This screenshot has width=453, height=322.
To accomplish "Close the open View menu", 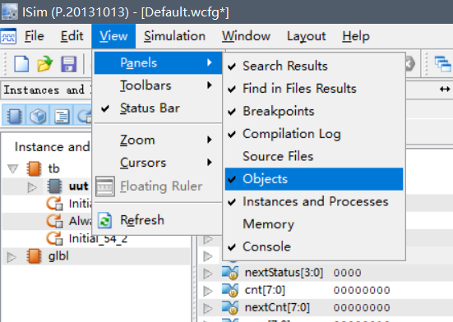I will (x=113, y=36).
